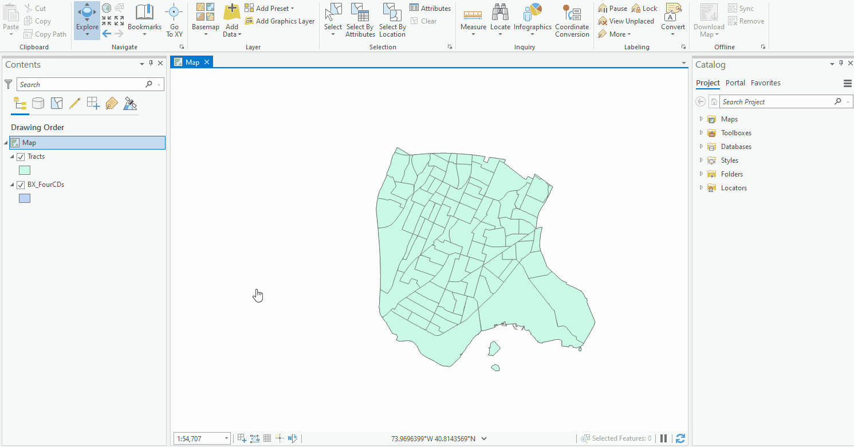Lock the labels
This screenshot has height=447, width=854.
tap(644, 9)
